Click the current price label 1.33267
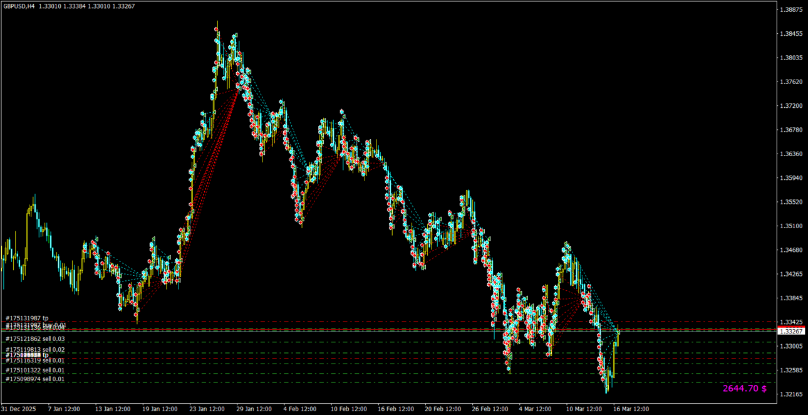The height and width of the screenshot is (415, 808). point(791,331)
